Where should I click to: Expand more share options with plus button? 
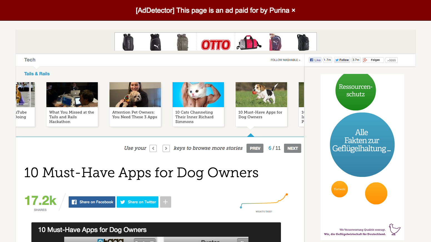[165, 202]
